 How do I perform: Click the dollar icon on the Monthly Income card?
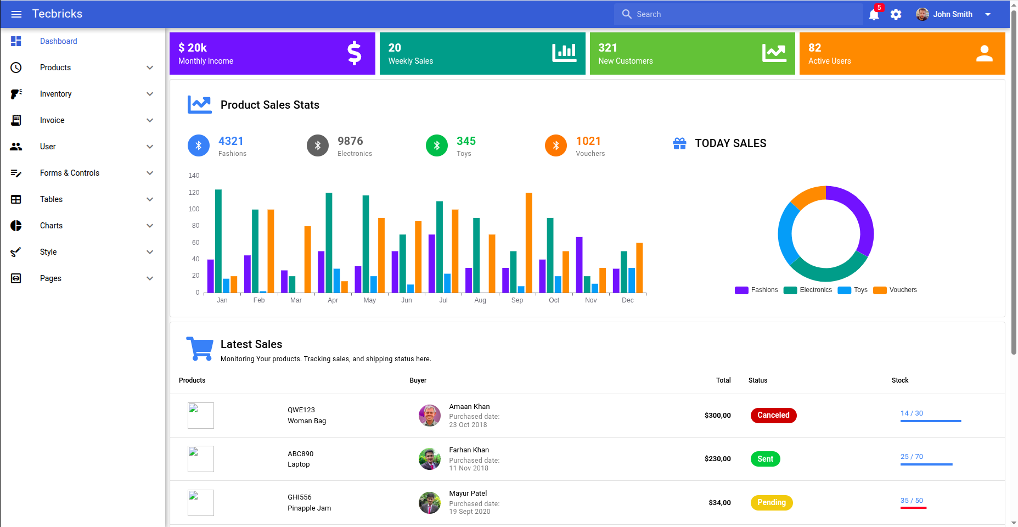click(x=355, y=53)
